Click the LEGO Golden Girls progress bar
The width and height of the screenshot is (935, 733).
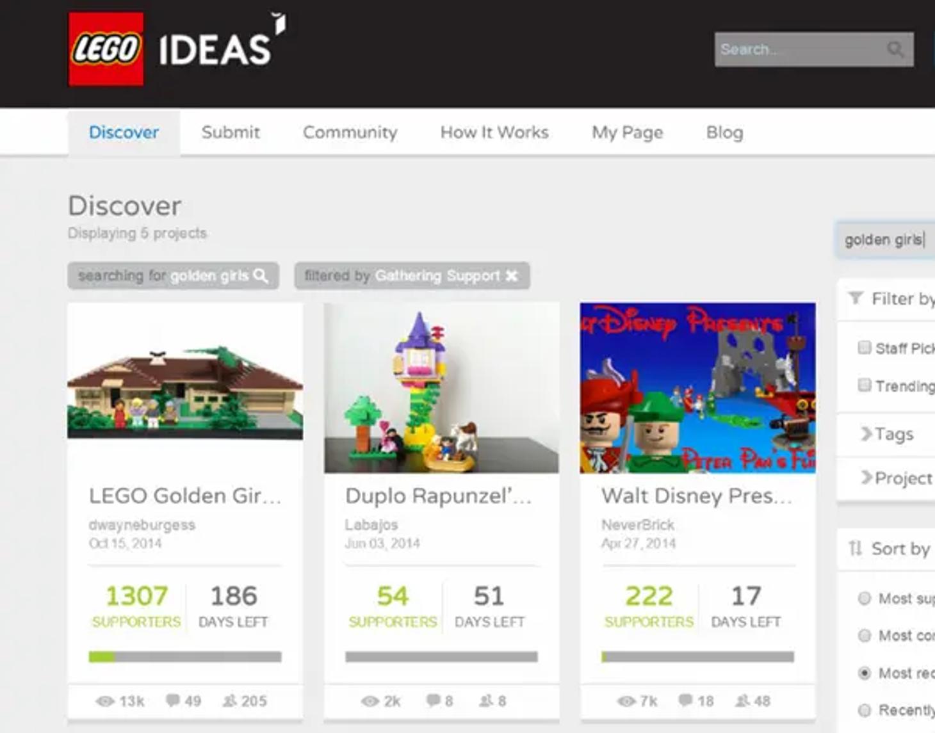click(185, 657)
